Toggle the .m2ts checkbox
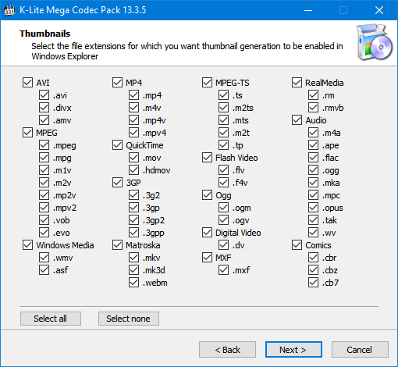This screenshot has width=398, height=367. (223, 108)
